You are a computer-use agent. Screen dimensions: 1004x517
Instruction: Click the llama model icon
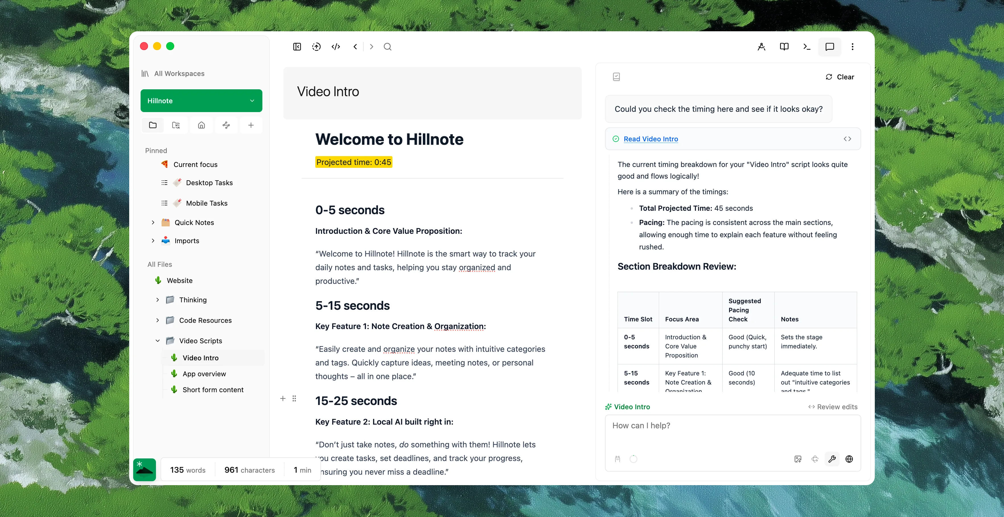click(617, 459)
